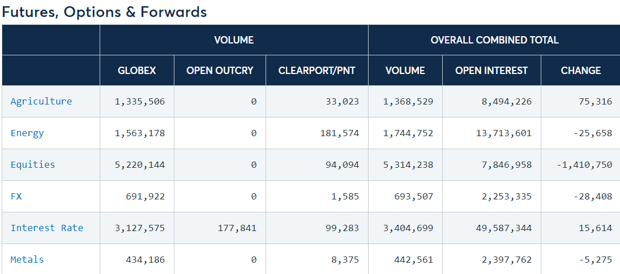This screenshot has width=620, height=274.
Task: Select Energy Globex value 1,563,178
Action: (x=140, y=133)
